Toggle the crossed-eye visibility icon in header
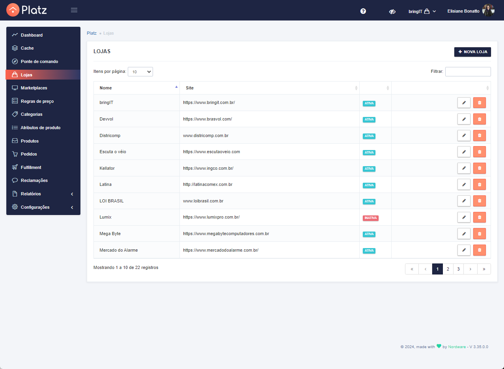The height and width of the screenshot is (369, 504). [392, 11]
